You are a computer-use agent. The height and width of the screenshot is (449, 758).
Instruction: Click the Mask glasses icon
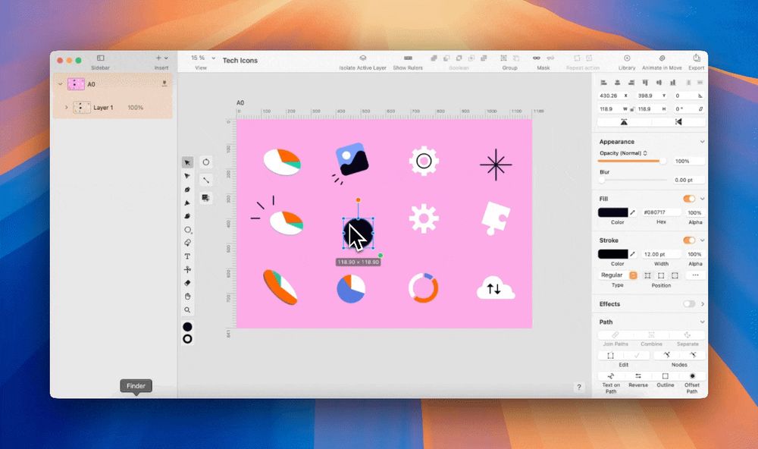click(x=537, y=58)
